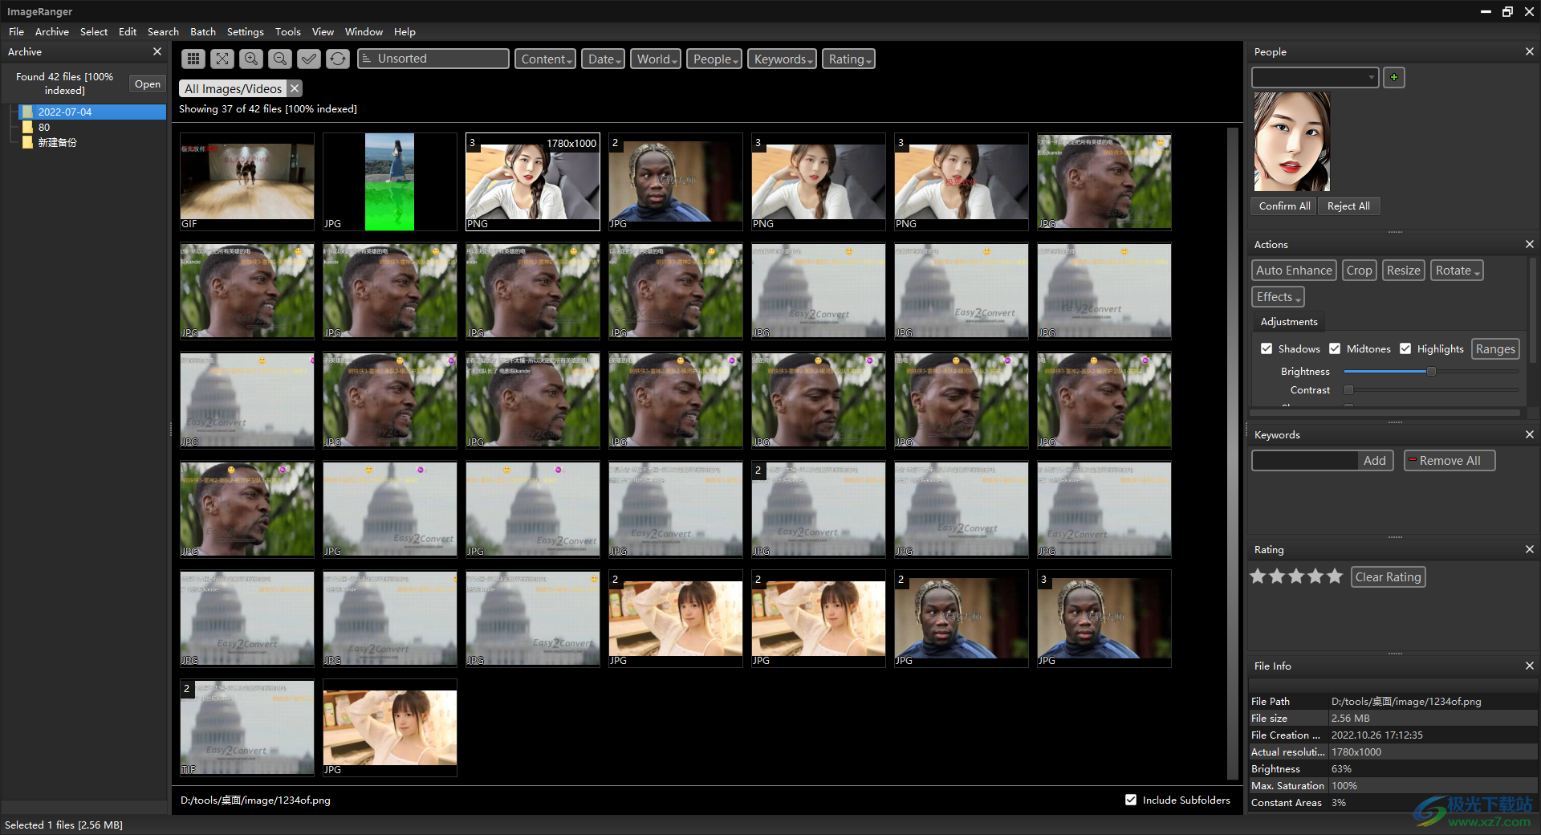1541x835 pixels.
Task: Open the People filter dropdown
Action: pos(713,59)
